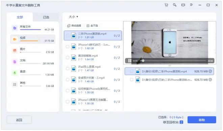The width and height of the screenshot is (223, 131).
Task: Select 所有文件 44.21 GB row
Action: click(33, 28)
